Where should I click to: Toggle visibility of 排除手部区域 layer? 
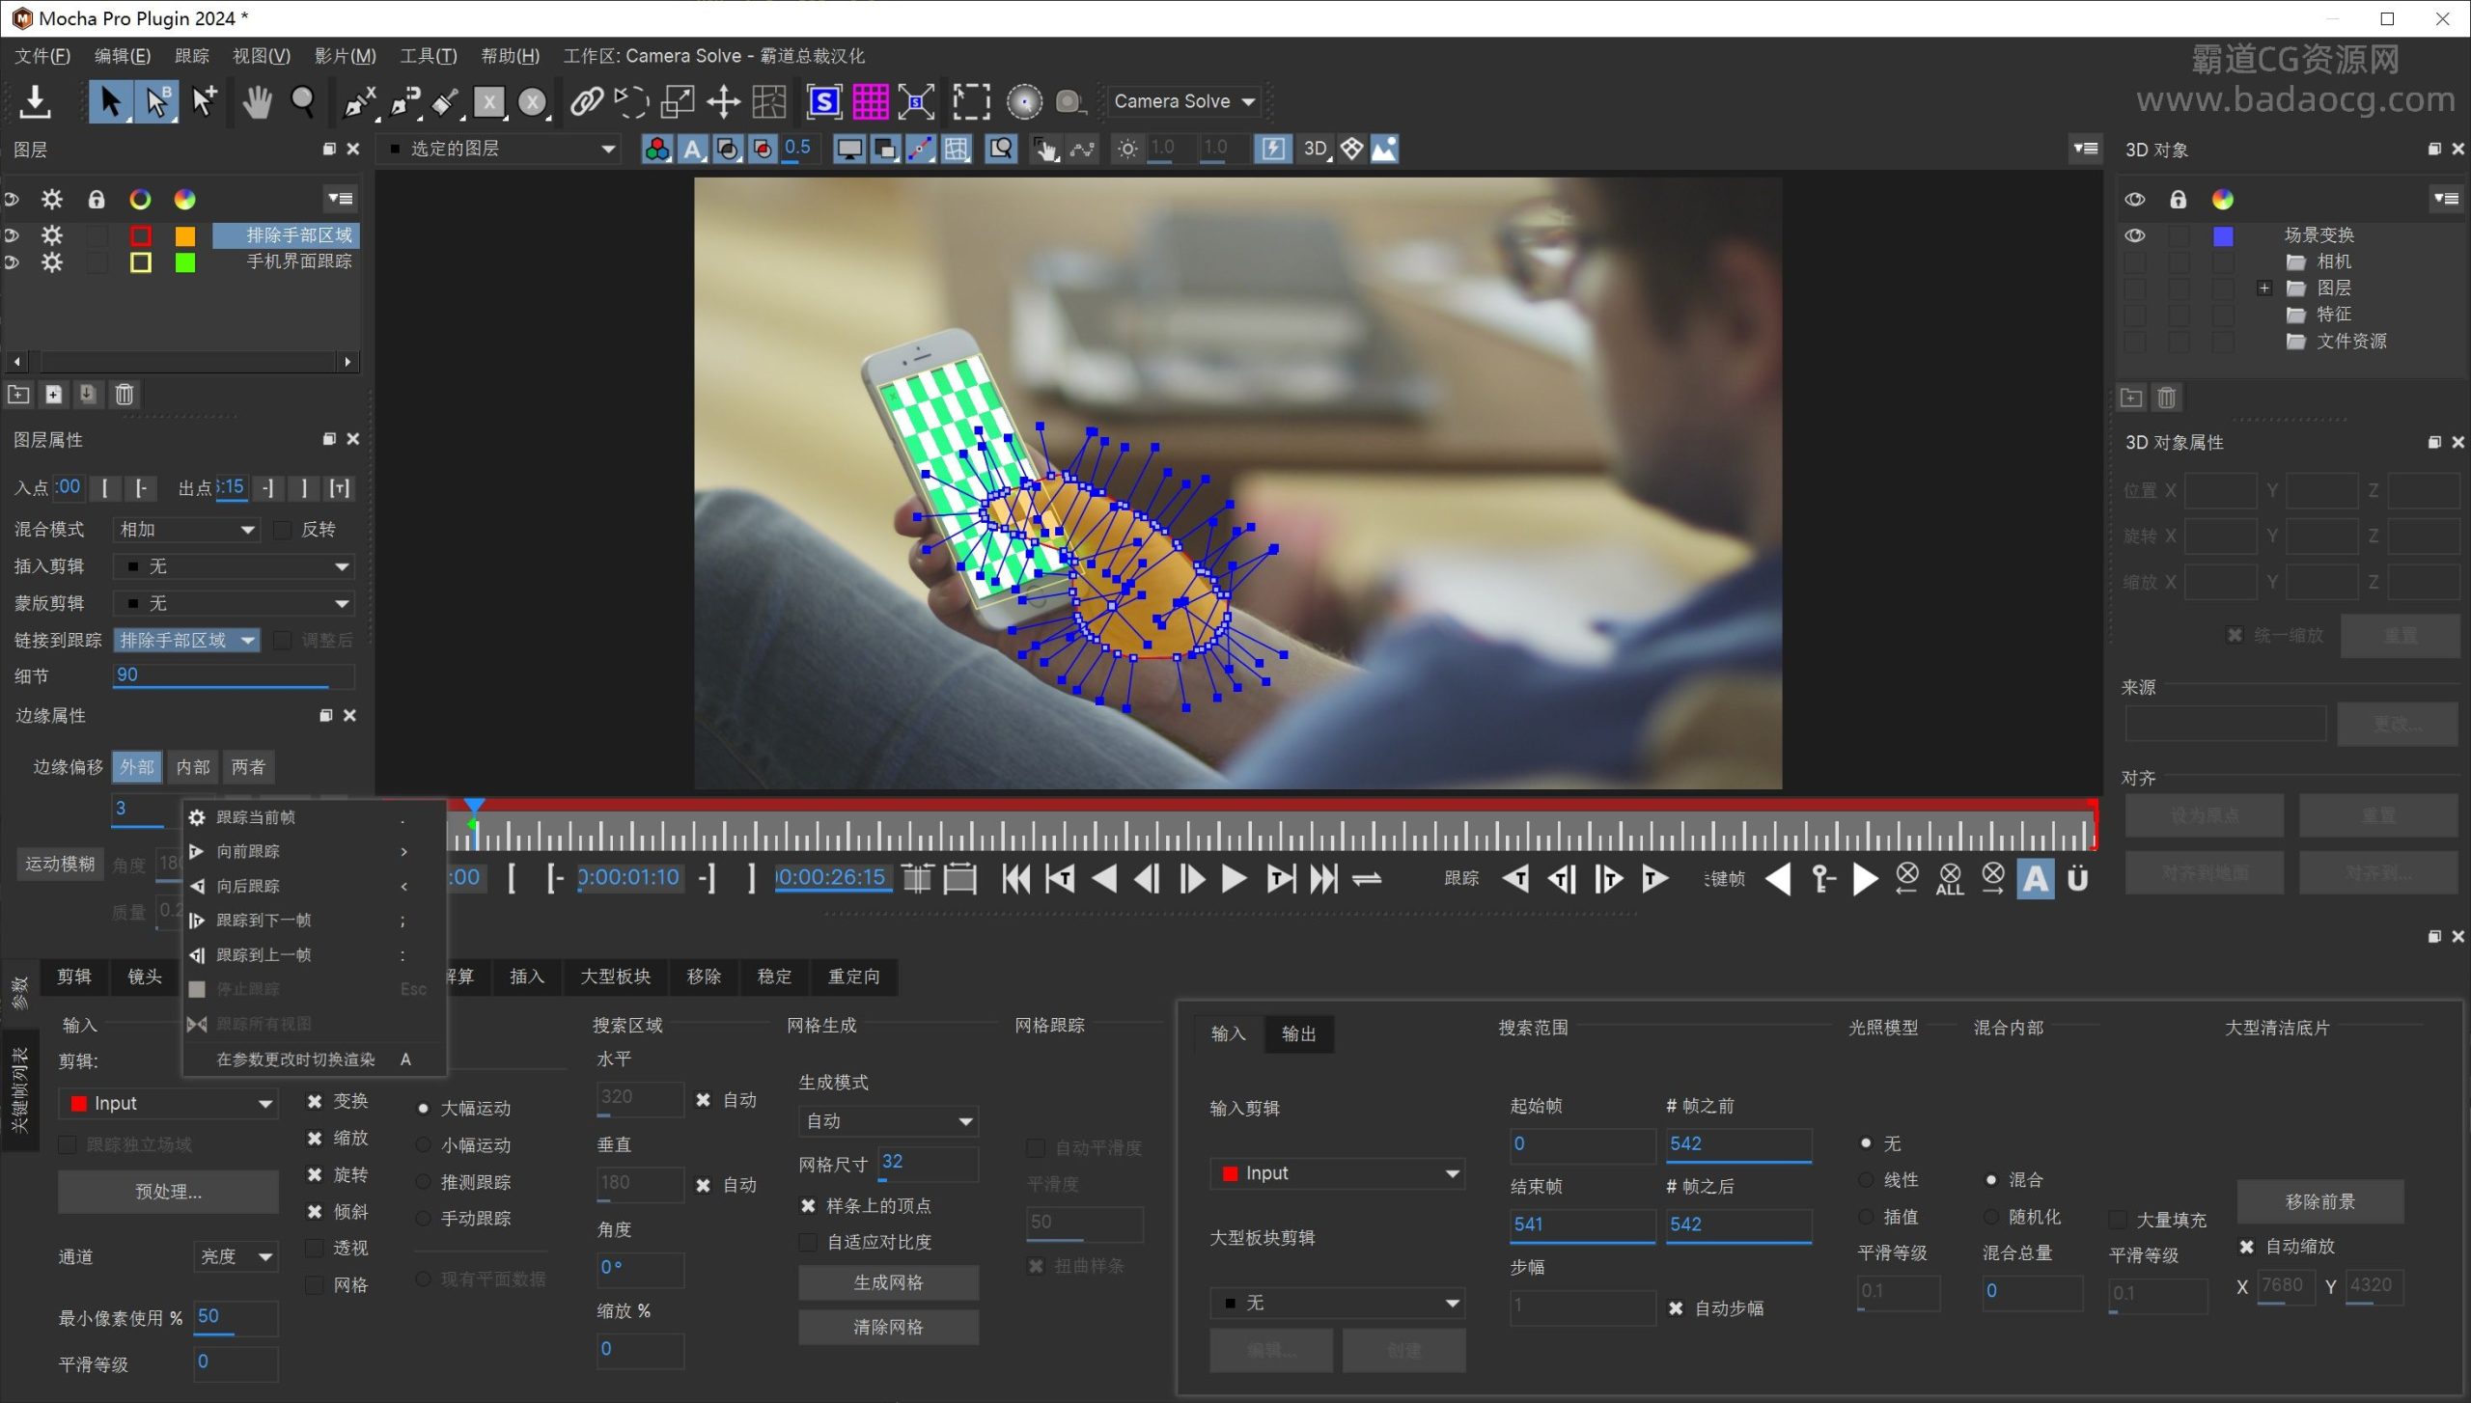coord(13,235)
